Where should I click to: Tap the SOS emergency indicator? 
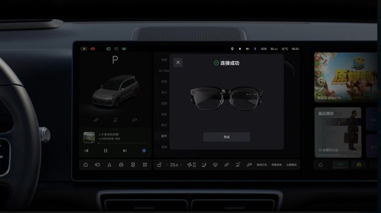[x=264, y=49]
